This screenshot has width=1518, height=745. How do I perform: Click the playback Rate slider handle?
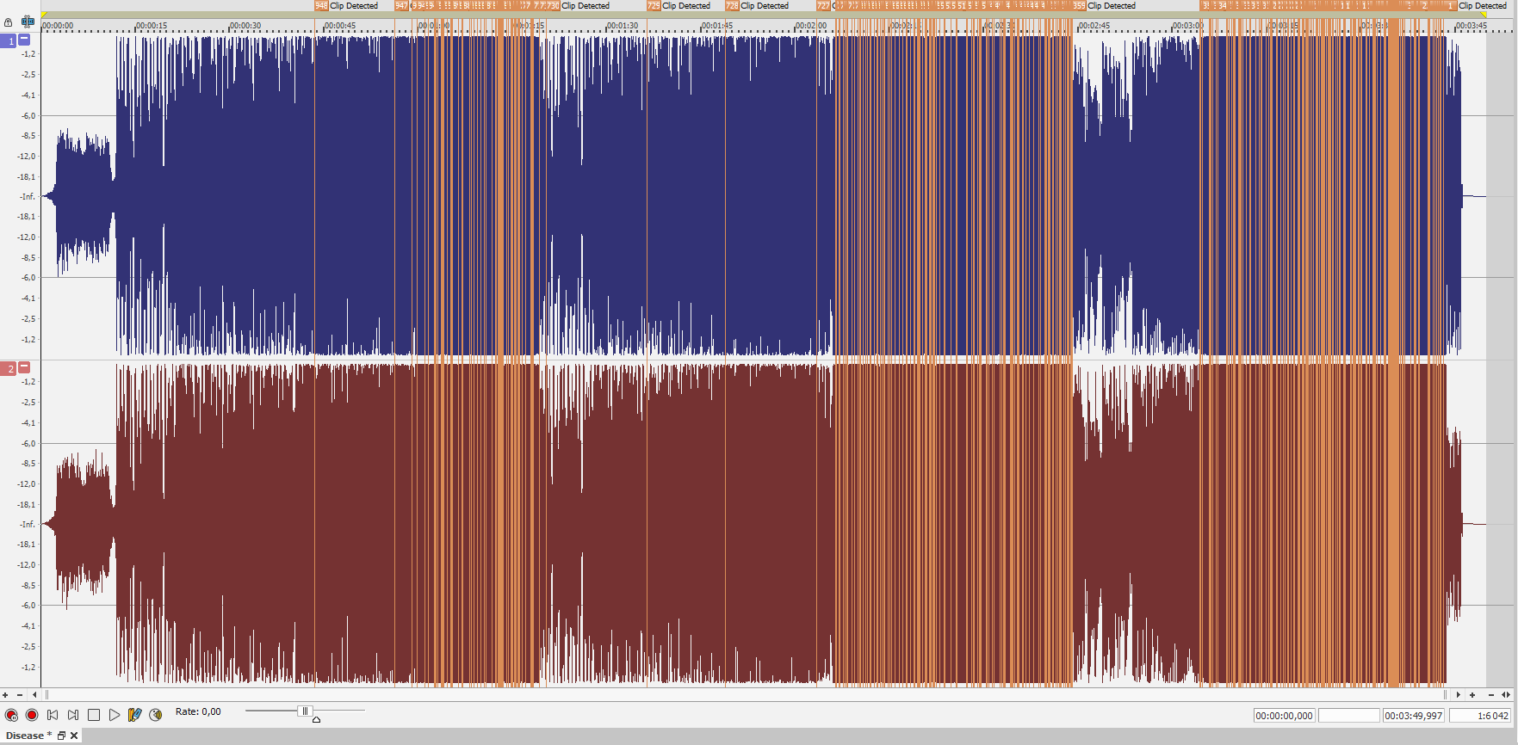(304, 711)
